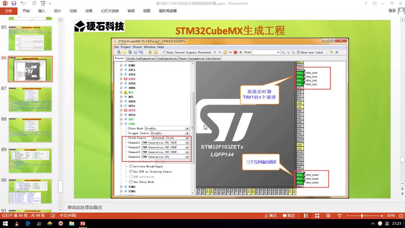Click the Undo arrow in title bar
This screenshot has width=405, height=228.
pyautogui.click(x=22, y=3)
